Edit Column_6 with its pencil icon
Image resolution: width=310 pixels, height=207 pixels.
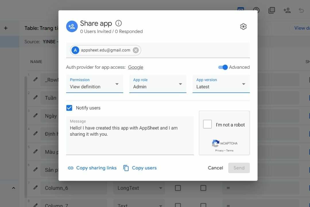[36, 187]
